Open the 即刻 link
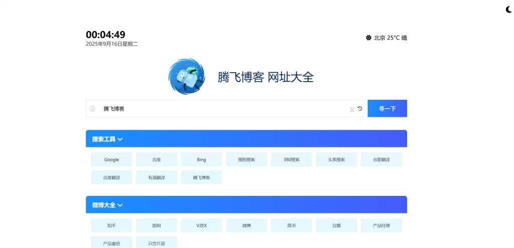This screenshot has height=248, width=514. [157, 226]
